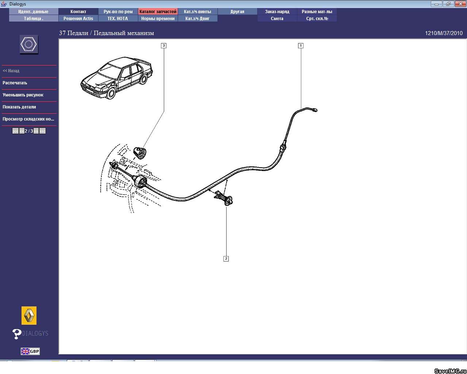This screenshot has height=374, width=467.
Task: Minimize the Dialogys window
Action: (436, 4)
